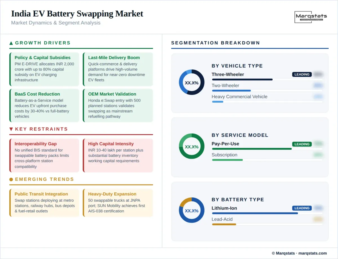Image resolution: width=338 pixels, height=259 pixels.
Task: Click the marqstats.com footer link
Action: (x=312, y=253)
